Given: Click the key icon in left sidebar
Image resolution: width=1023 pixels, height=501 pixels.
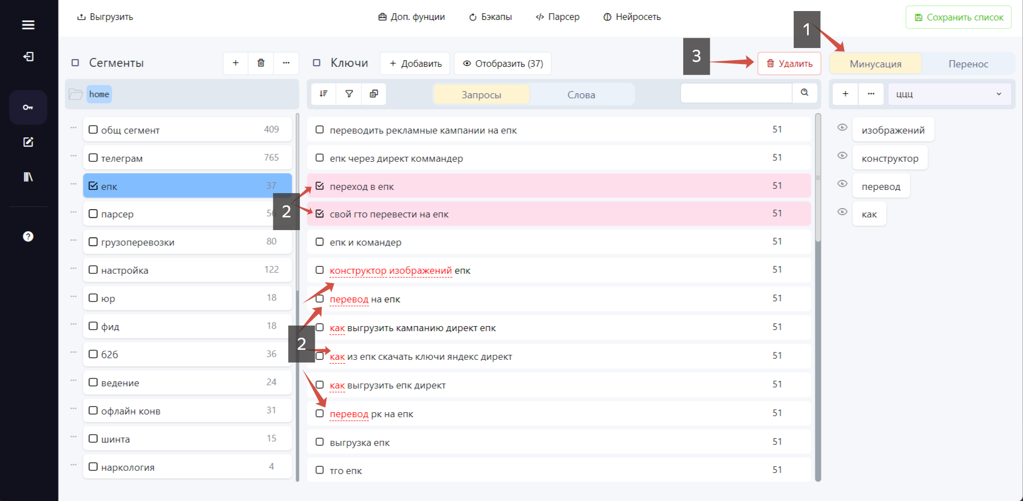Looking at the screenshot, I should (28, 107).
